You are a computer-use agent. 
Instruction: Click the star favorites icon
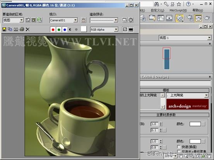tap(179, 4)
